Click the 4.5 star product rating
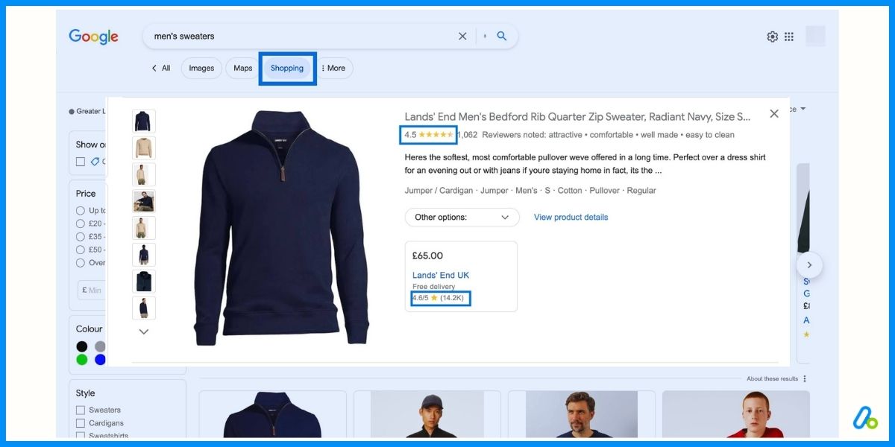The height and width of the screenshot is (447, 895). (429, 135)
